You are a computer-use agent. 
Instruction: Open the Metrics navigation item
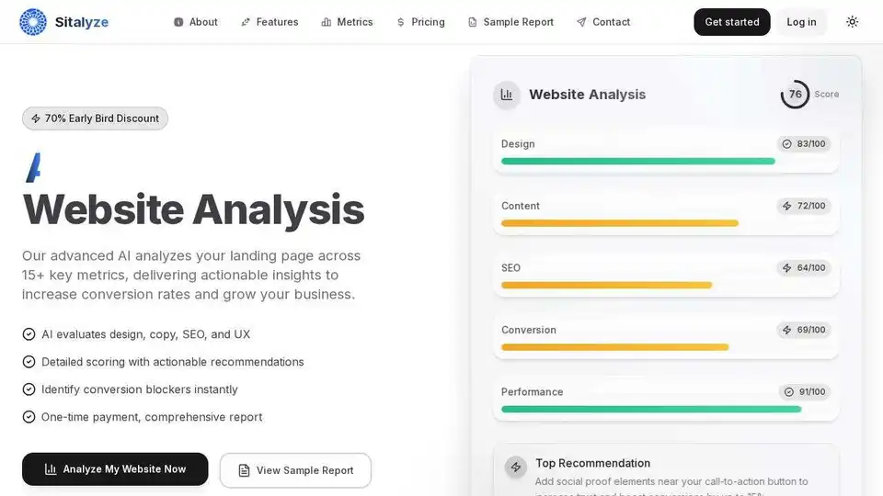click(x=347, y=22)
